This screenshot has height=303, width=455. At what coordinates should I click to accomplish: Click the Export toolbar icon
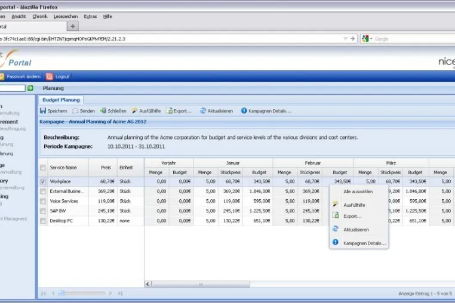(169, 111)
